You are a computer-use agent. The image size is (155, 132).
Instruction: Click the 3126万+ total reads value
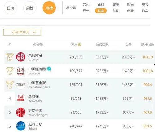click(x=102, y=85)
